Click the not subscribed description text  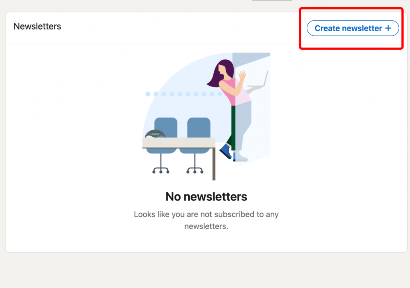(206, 220)
